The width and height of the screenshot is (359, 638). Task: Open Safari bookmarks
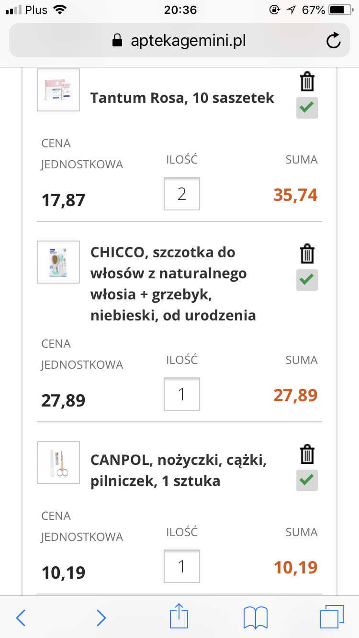tap(255, 618)
